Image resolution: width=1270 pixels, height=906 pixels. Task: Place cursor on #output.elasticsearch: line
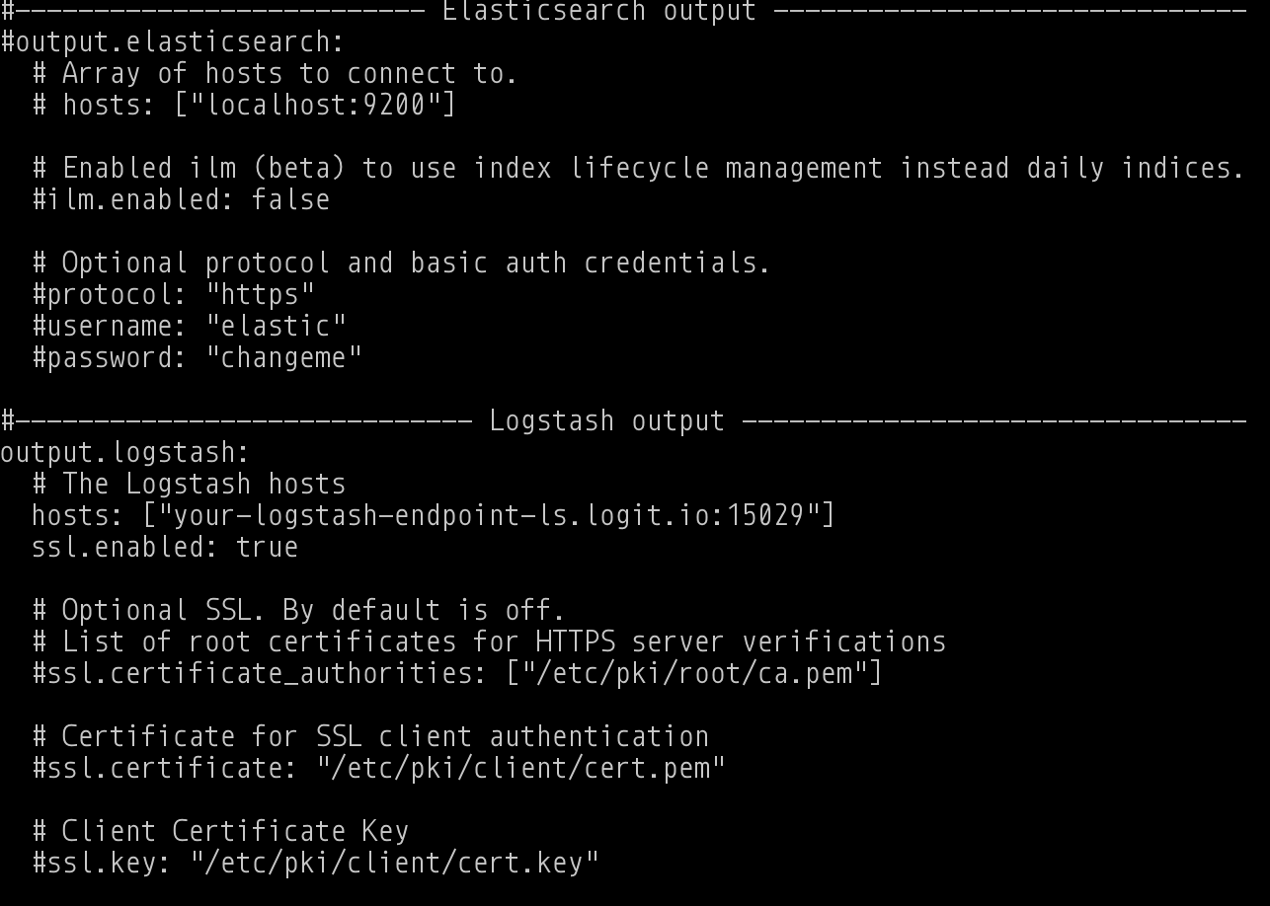point(172,42)
